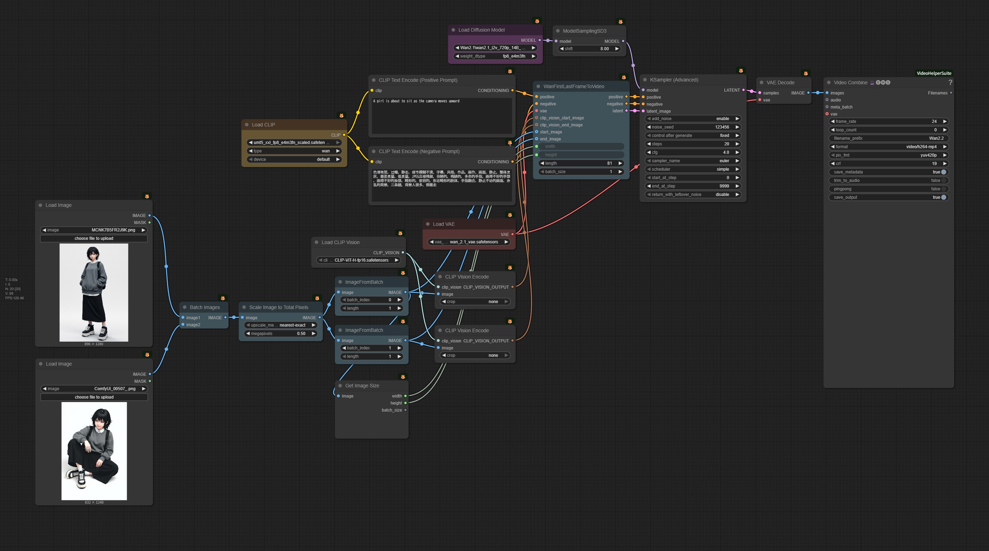
Task: Toggle the save_metadata switch
Action: (x=943, y=172)
